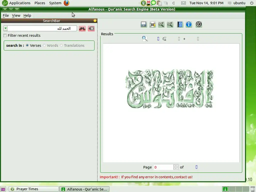
Task: Run search with the binoculars button
Action: pos(82,28)
